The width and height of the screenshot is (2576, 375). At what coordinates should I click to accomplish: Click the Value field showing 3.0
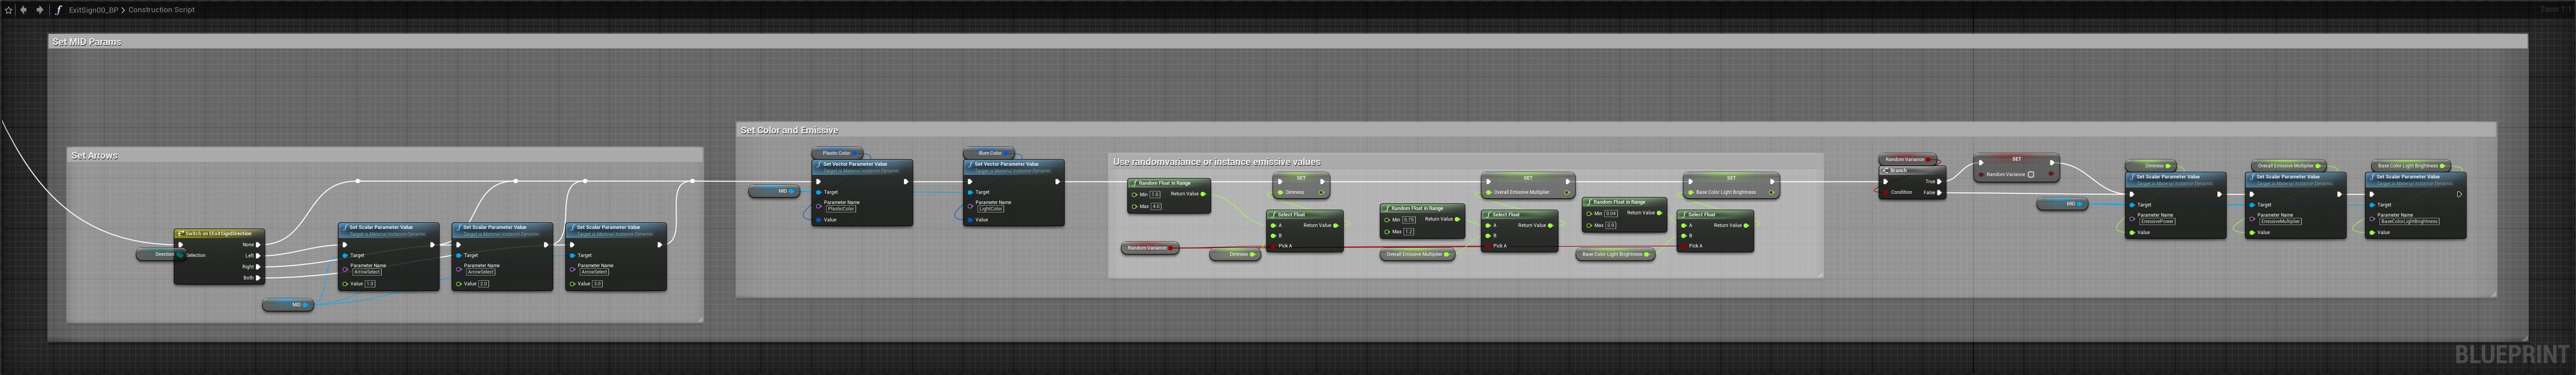coord(598,284)
